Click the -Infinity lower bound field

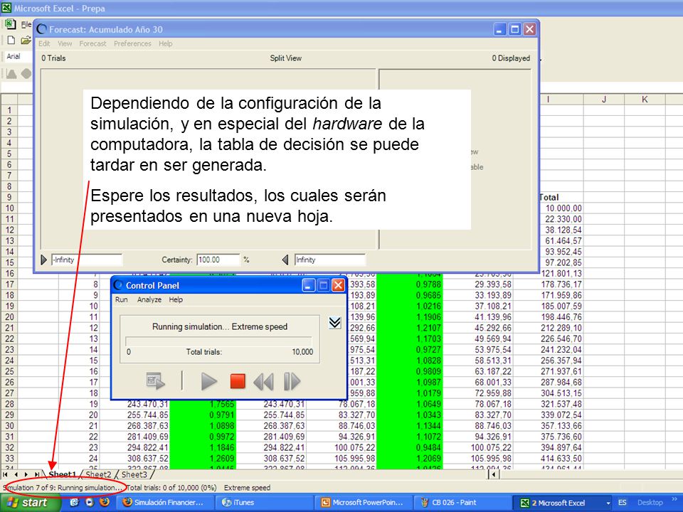tap(87, 260)
